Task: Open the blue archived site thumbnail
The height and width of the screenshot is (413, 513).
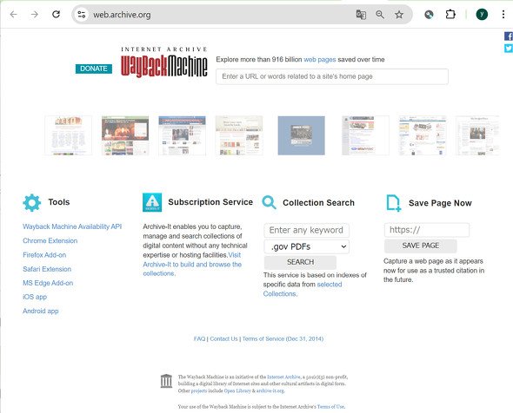Action: (302, 135)
